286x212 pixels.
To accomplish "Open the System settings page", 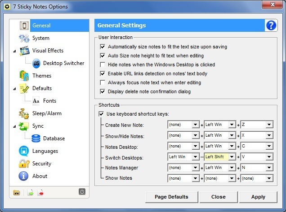I will click(41, 38).
